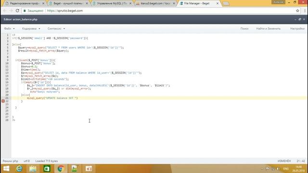Open the Синтаксис dropdown menu
Screen dimensions: 308x173
click(56, 29)
